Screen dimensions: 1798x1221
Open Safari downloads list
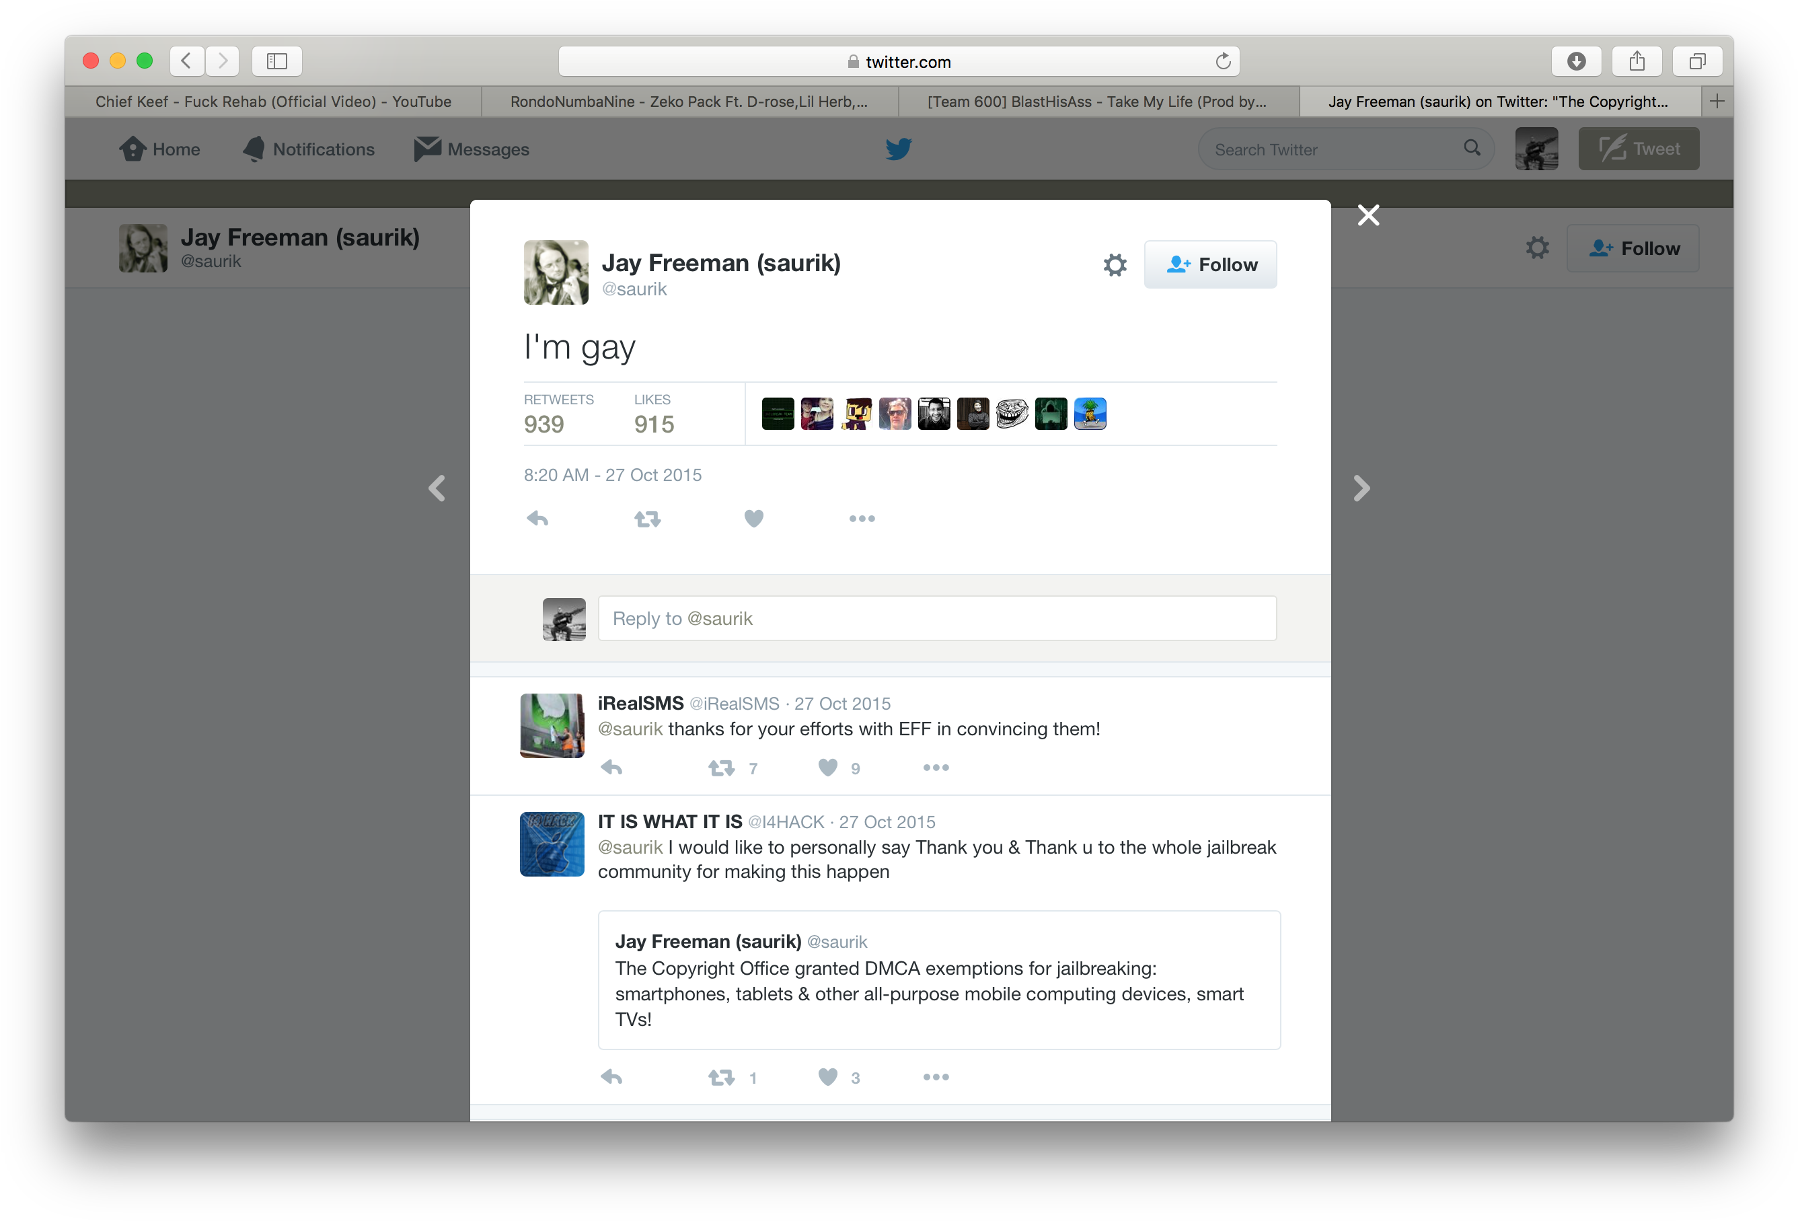point(1576,61)
